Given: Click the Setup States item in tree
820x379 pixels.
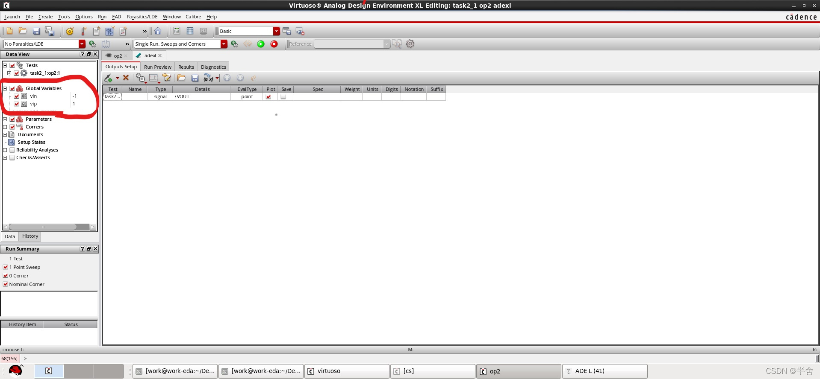Looking at the screenshot, I should 31,142.
